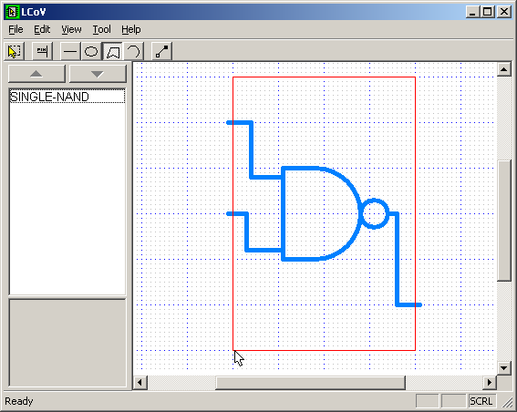Open the View menu
The width and height of the screenshot is (517, 412).
coord(71,30)
